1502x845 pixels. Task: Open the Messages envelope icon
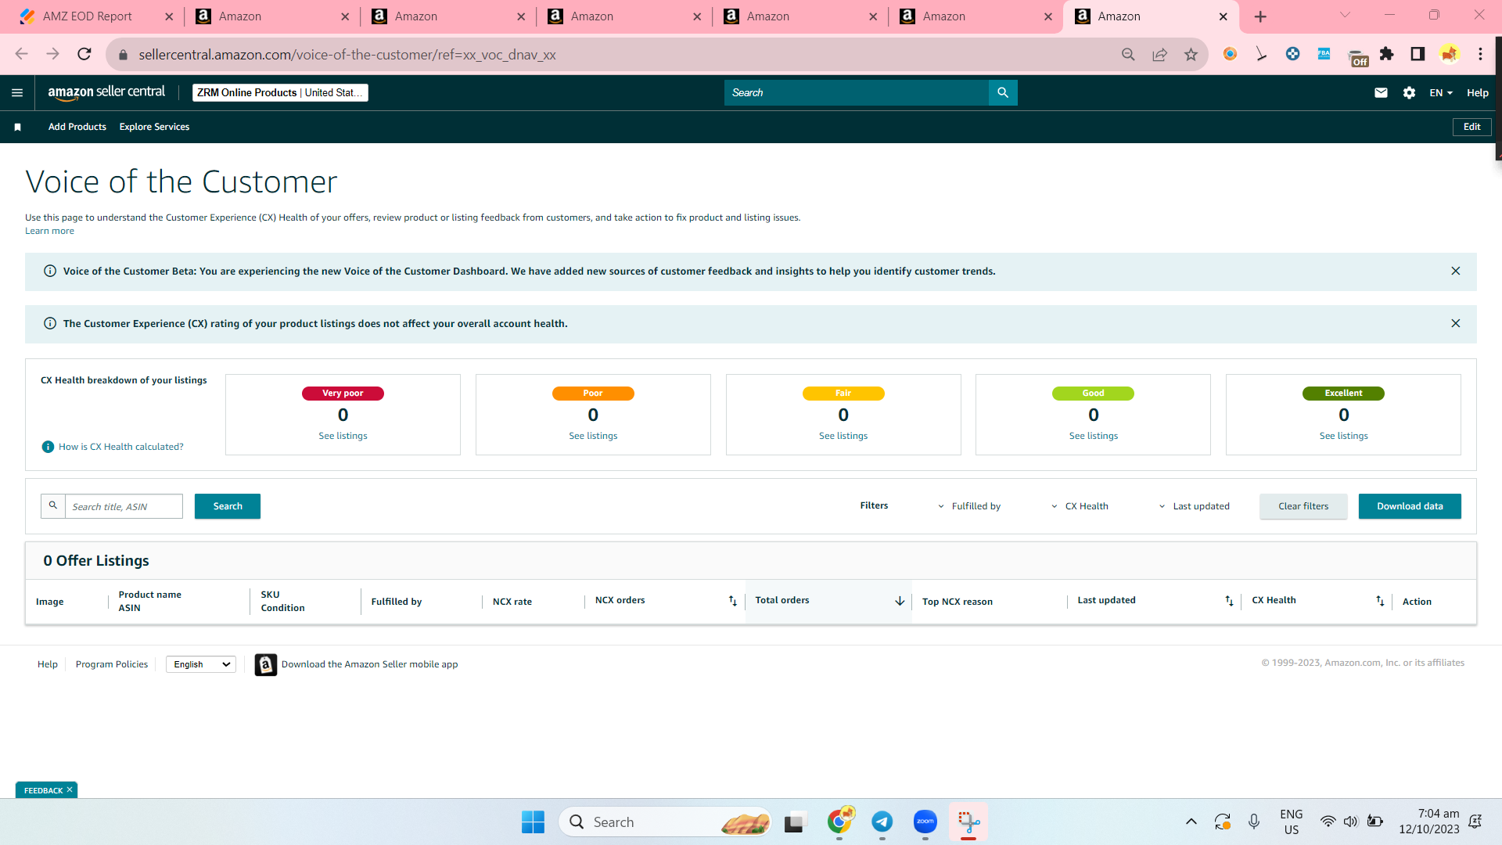point(1381,92)
